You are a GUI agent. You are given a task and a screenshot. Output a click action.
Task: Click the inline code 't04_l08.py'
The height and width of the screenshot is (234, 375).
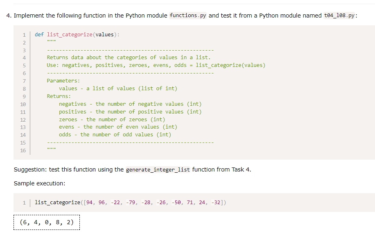pos(339,16)
